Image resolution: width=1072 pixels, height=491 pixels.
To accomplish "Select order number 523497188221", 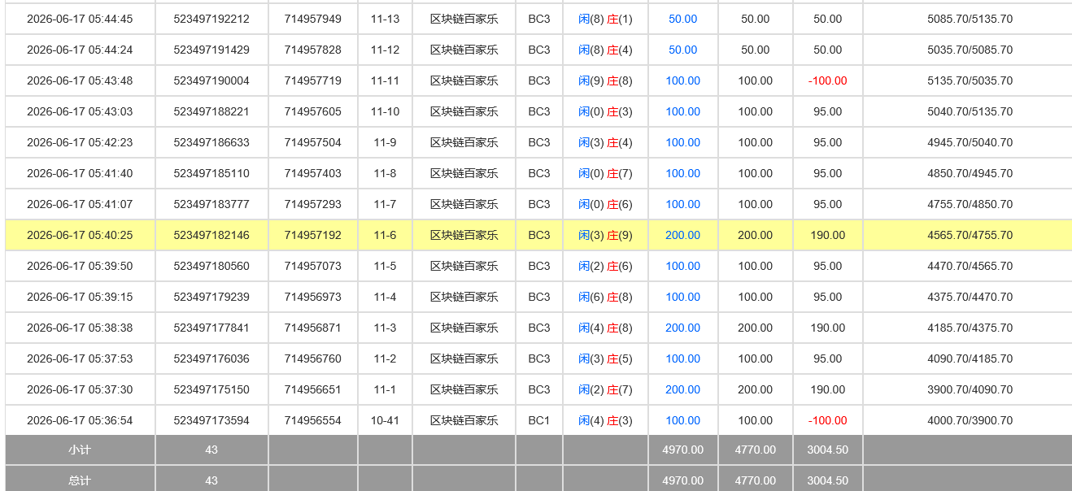I will [211, 111].
